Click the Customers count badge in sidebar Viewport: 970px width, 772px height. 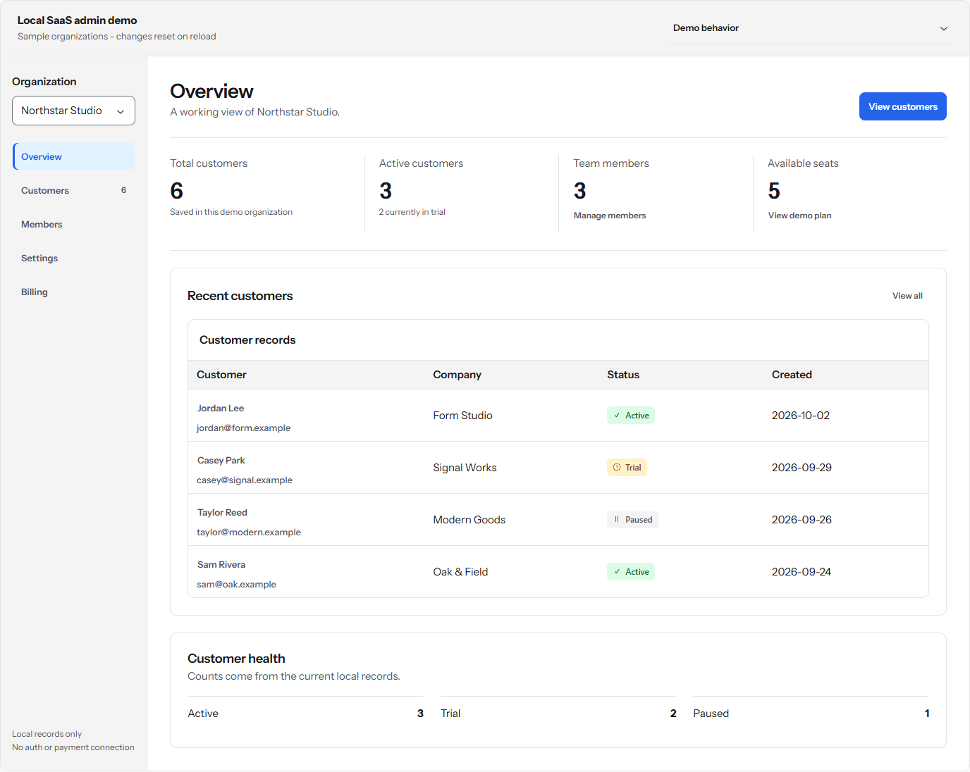click(x=123, y=190)
